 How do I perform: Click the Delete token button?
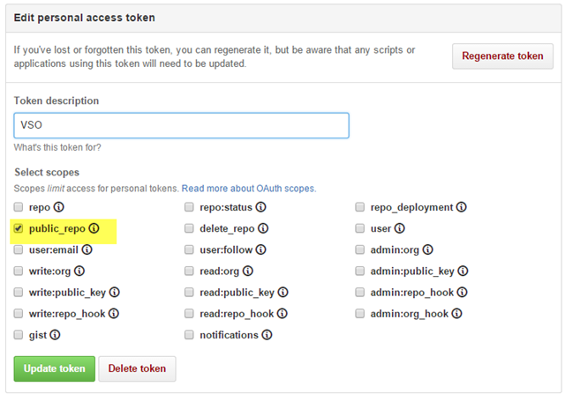pos(138,368)
